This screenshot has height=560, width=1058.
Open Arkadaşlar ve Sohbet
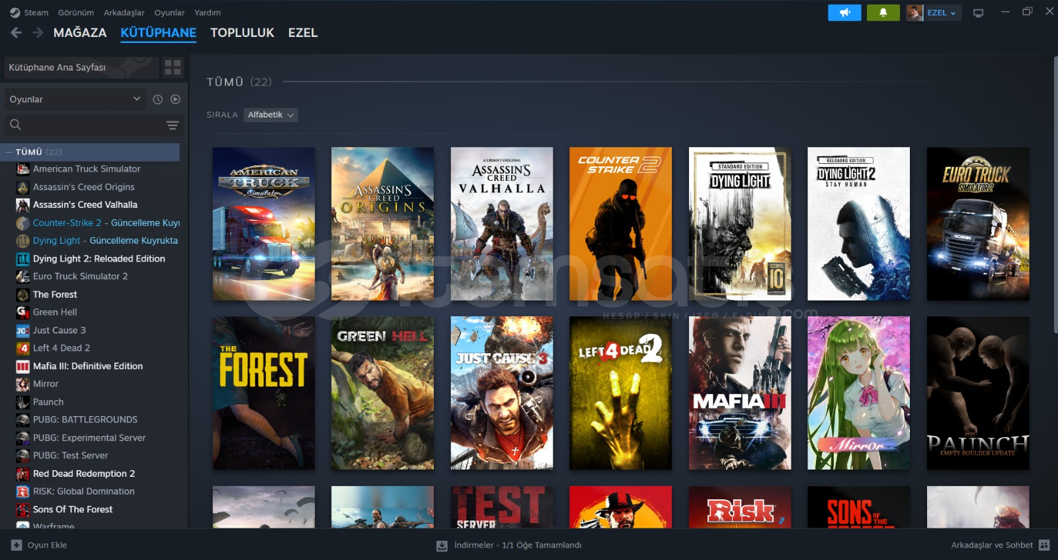coord(1000,545)
